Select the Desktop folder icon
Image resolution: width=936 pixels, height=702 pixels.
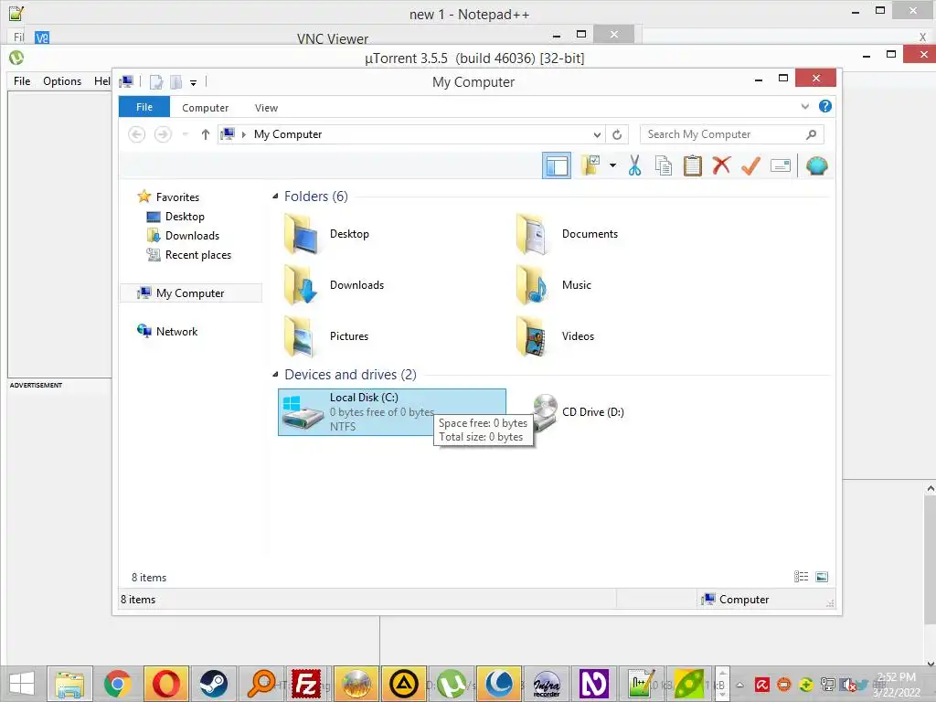302,234
